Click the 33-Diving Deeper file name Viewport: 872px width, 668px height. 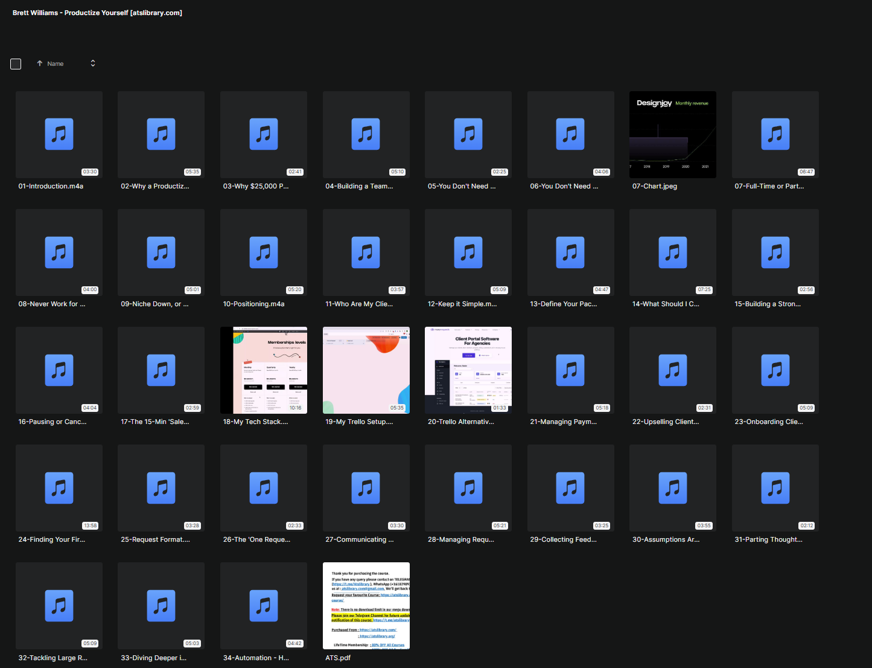[154, 658]
